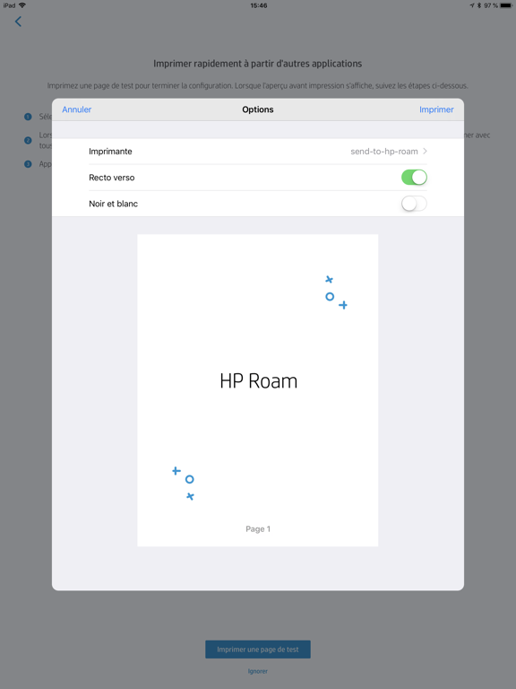Cancel printing with Annuler
The image size is (516, 689).
[x=77, y=109]
